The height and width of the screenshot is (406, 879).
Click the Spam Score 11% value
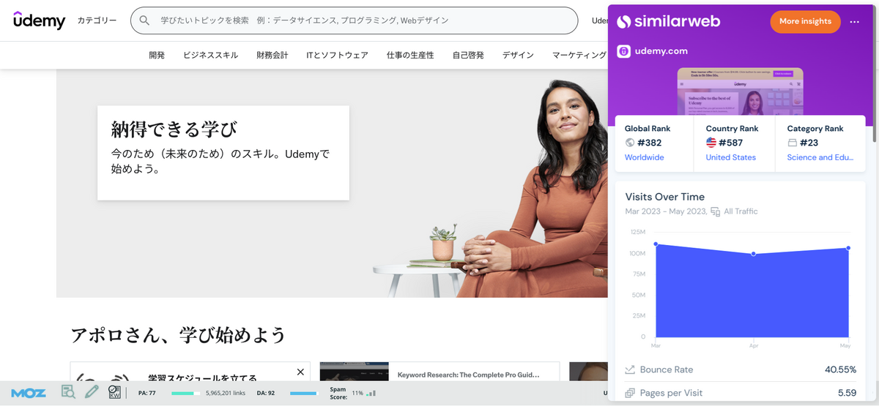(357, 394)
